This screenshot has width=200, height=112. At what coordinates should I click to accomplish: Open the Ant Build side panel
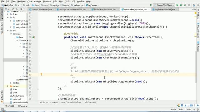coord(198,14)
